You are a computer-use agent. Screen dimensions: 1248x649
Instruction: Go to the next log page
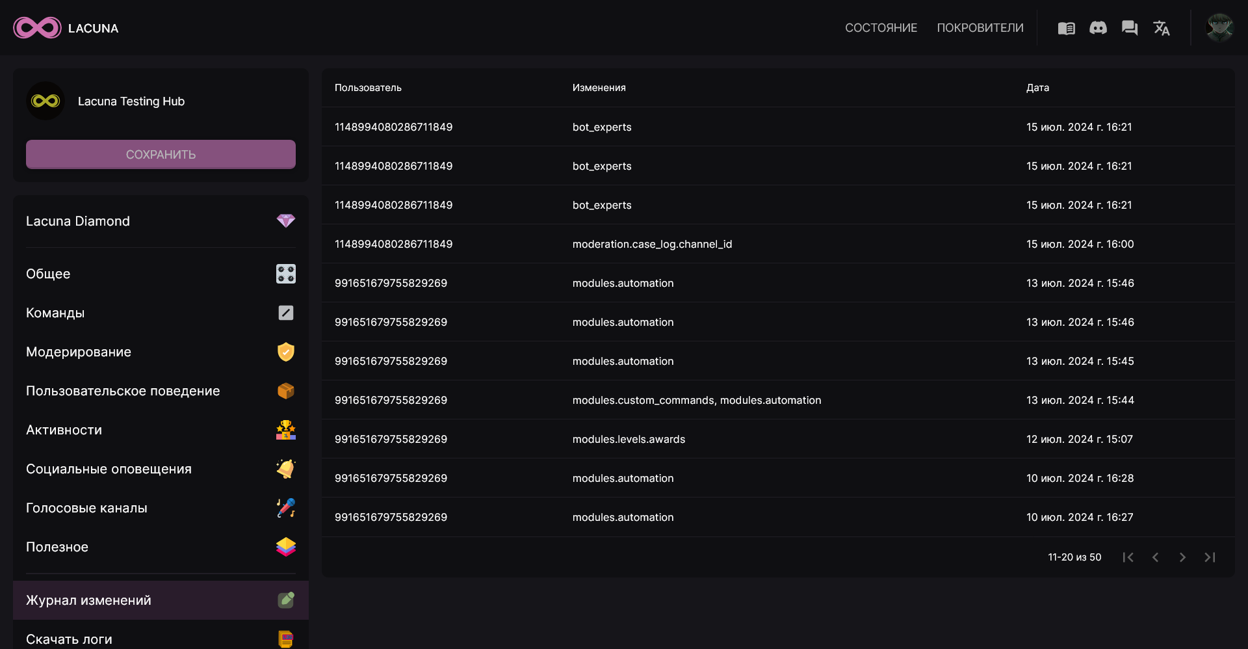[x=1182, y=557]
